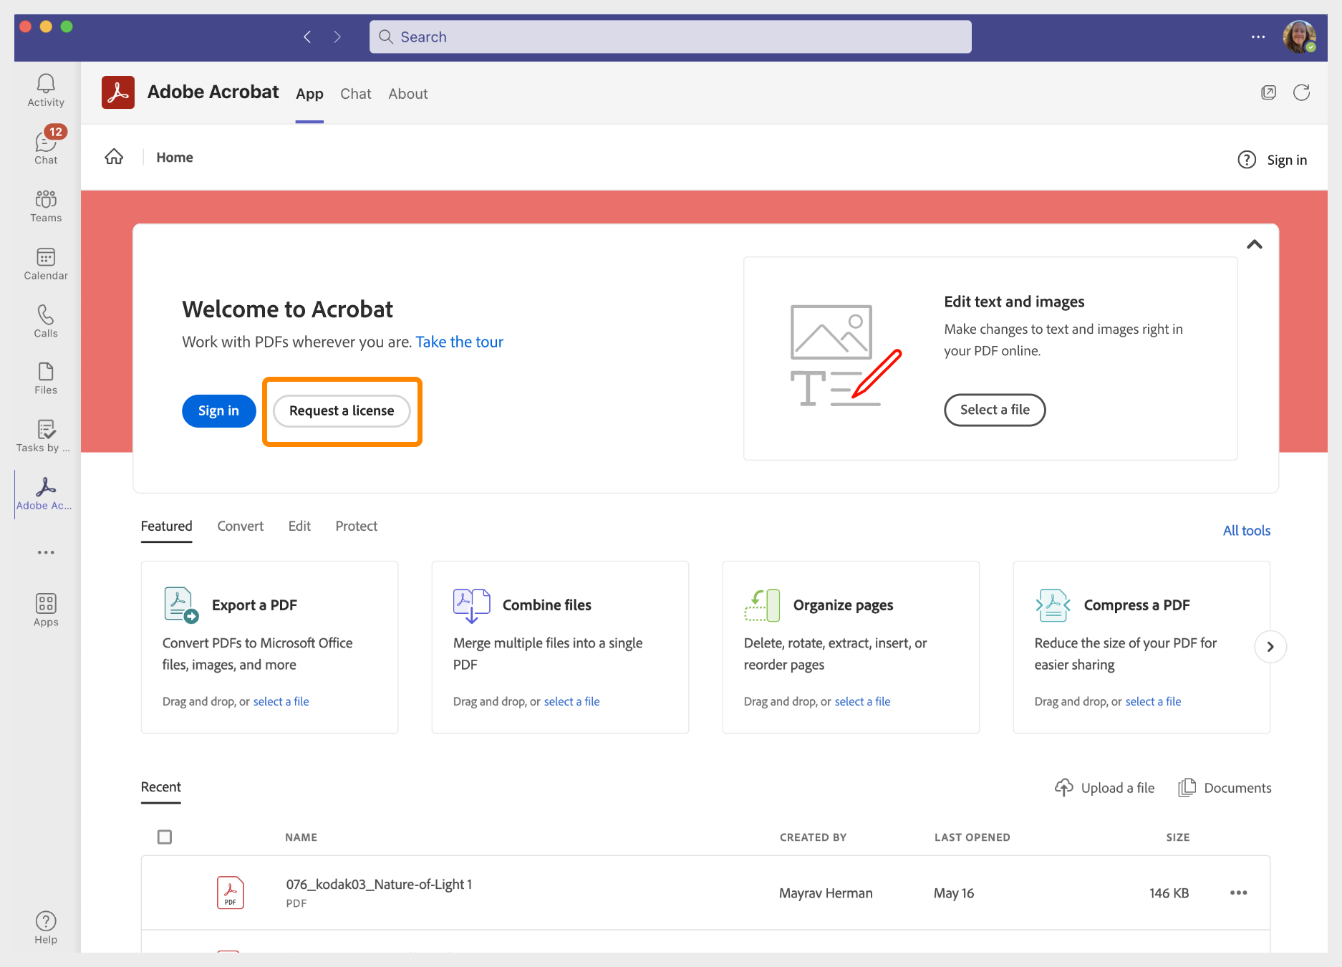Viewport: 1342px width, 967px height.
Task: Select the Adobe Acrobat sidebar icon
Action: pos(45,492)
